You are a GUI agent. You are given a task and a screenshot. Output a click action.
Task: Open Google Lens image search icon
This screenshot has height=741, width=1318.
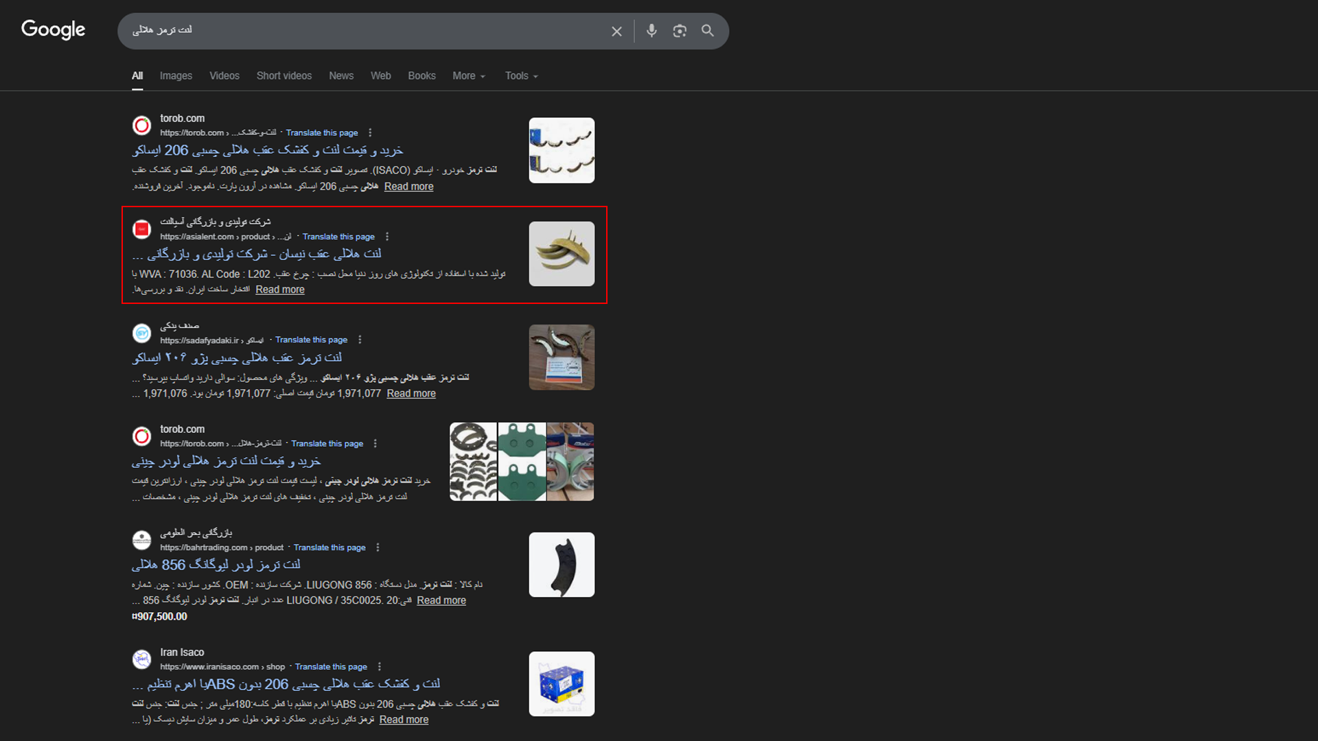point(680,31)
